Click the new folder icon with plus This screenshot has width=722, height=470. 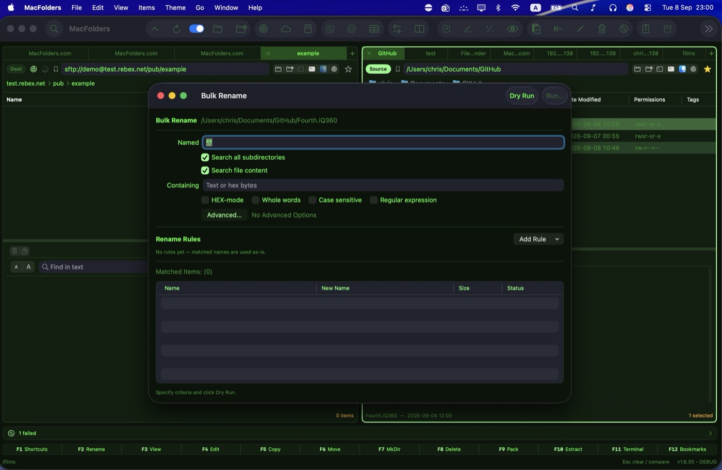pos(241,29)
